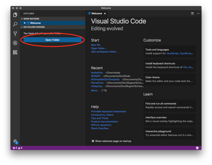This screenshot has height=165, width=212.
Task: Open the editor More Actions ellipsis
Action: pyautogui.click(x=198, y=14)
